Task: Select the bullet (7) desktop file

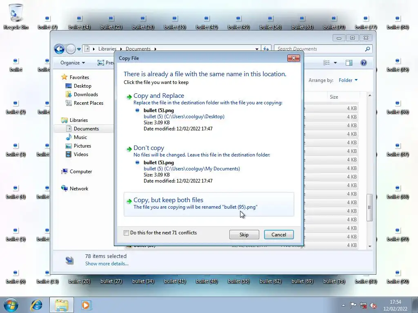Action: click(x=47, y=22)
